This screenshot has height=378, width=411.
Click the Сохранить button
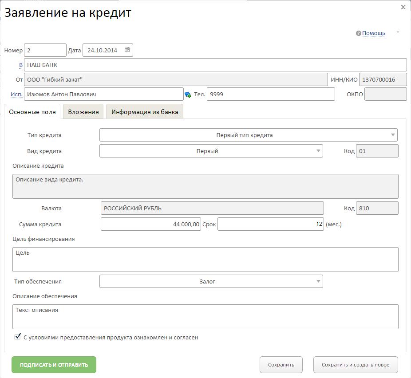tap(281, 365)
